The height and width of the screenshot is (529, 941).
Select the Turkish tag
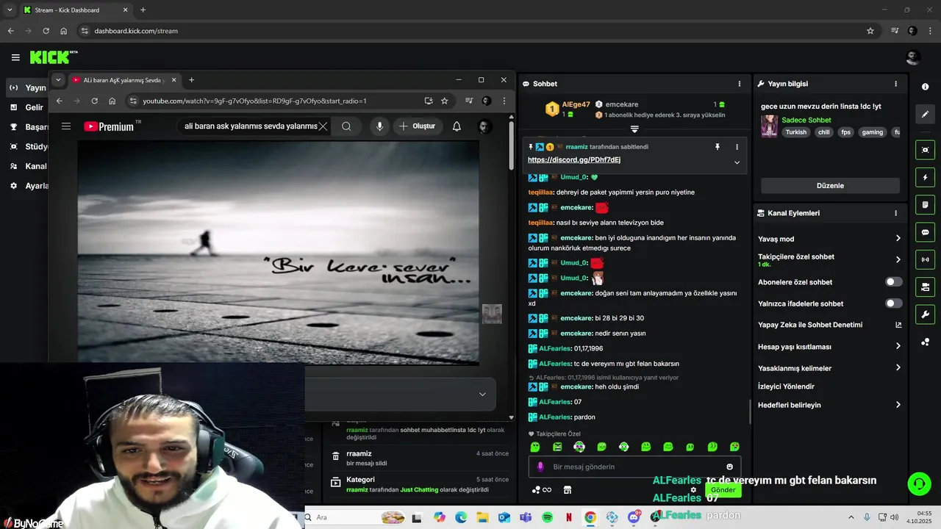[x=795, y=132]
